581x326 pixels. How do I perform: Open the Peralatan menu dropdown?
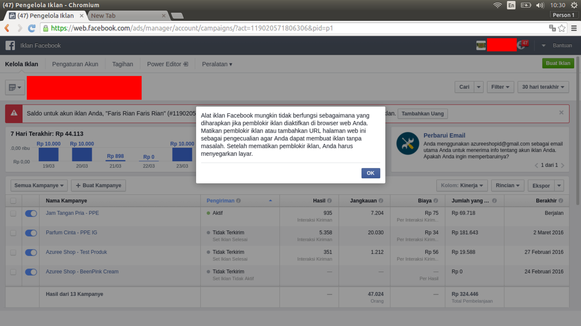217,64
